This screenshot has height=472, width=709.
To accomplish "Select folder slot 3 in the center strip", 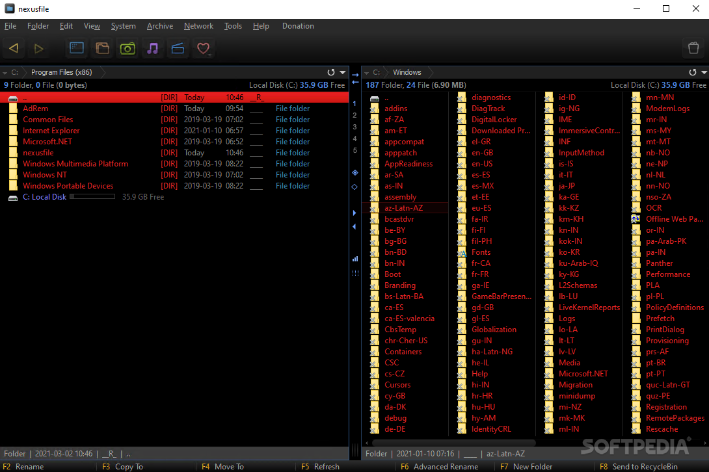I will [354, 127].
